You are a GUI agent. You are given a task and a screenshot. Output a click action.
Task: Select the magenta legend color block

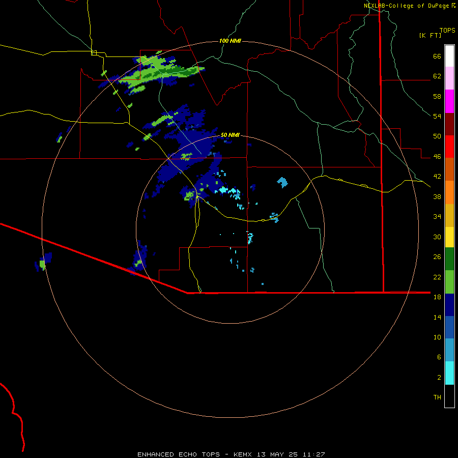[449, 101]
